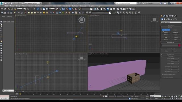
Task: Toggle Generate Mapping Coords checkbox
Action: coord(162,75)
